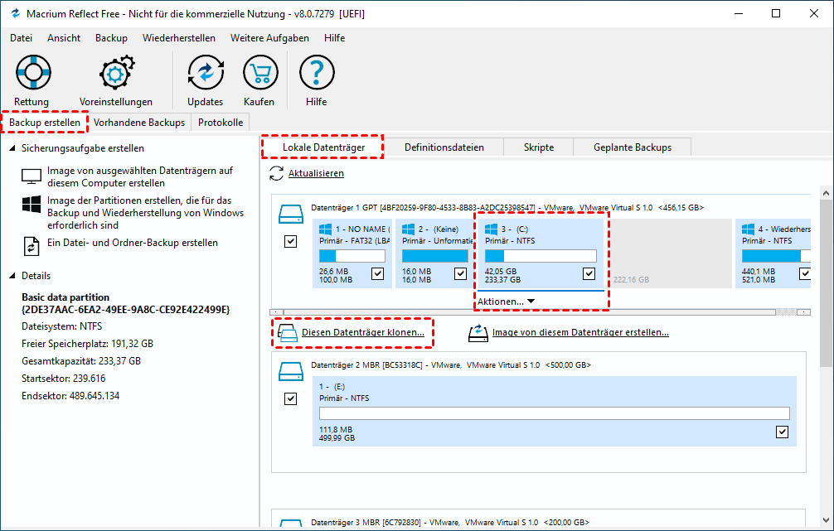
Task: Select the Skripte tab
Action: coord(539,147)
